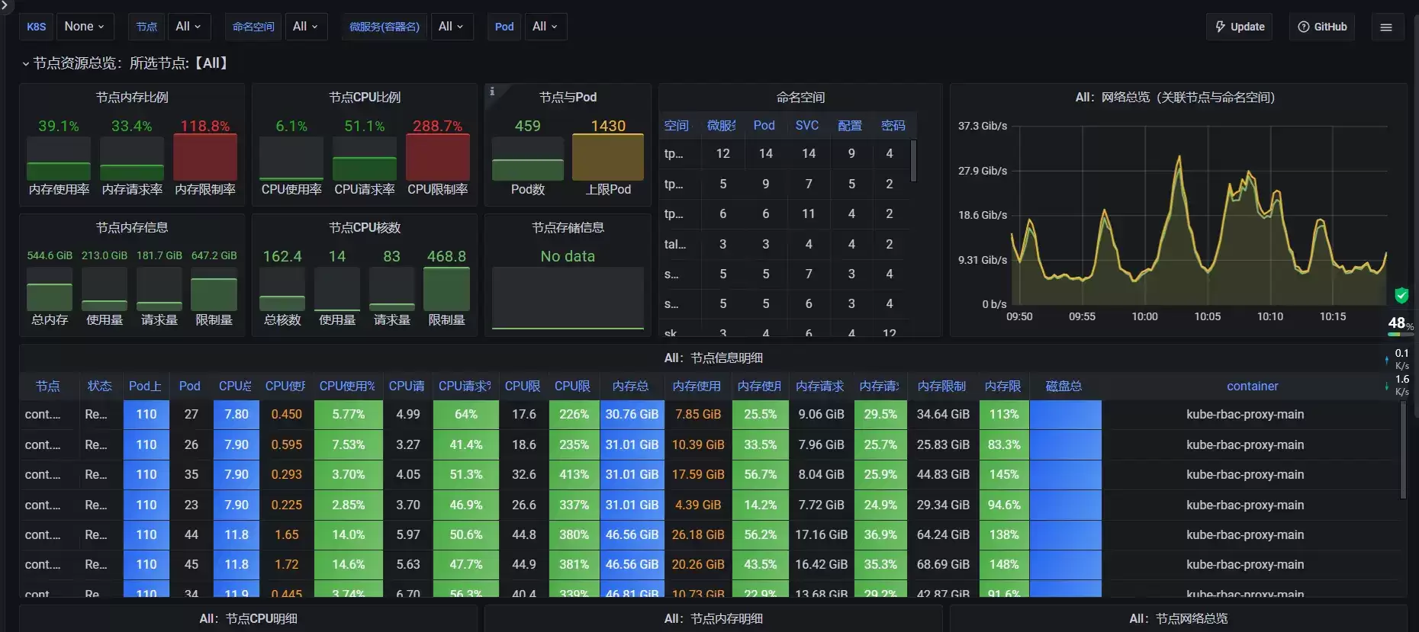Click the namespace table scrollbar
The height and width of the screenshot is (632, 1419).
[x=914, y=161]
